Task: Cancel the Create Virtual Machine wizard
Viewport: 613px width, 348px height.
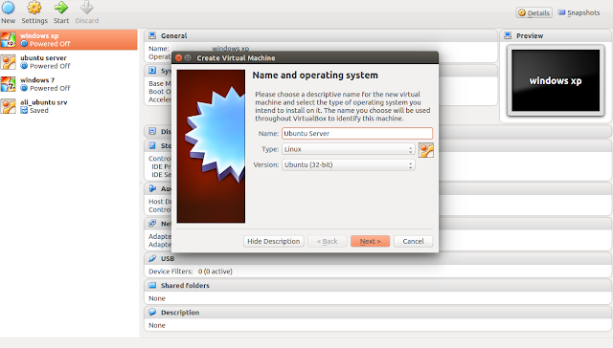Action: (413, 241)
